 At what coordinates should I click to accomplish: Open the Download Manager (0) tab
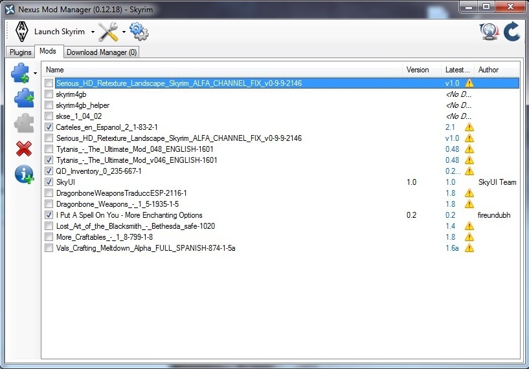(x=102, y=52)
